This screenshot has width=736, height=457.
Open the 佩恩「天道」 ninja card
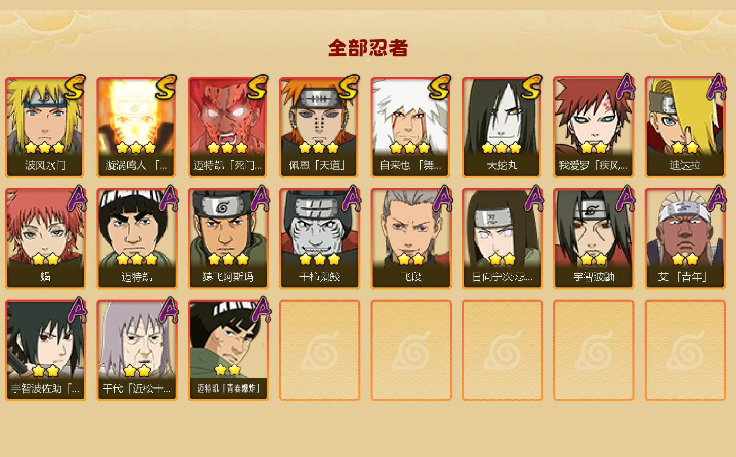click(x=320, y=127)
